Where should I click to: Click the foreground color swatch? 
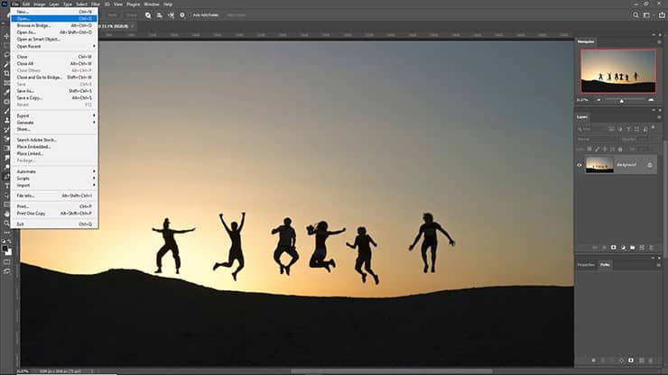[5, 248]
